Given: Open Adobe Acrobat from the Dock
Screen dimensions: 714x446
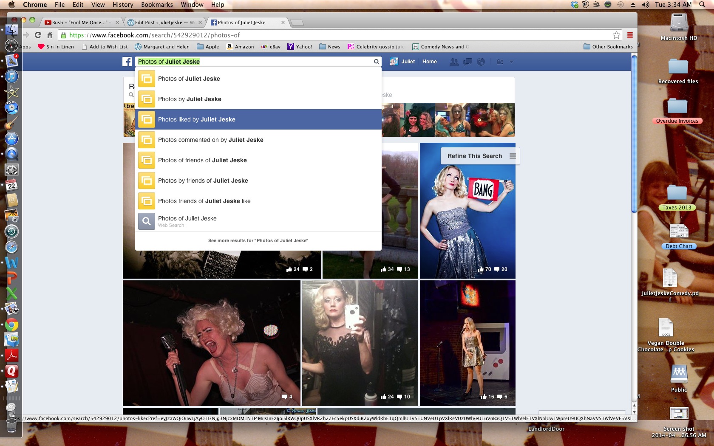Looking at the screenshot, I should (x=11, y=356).
